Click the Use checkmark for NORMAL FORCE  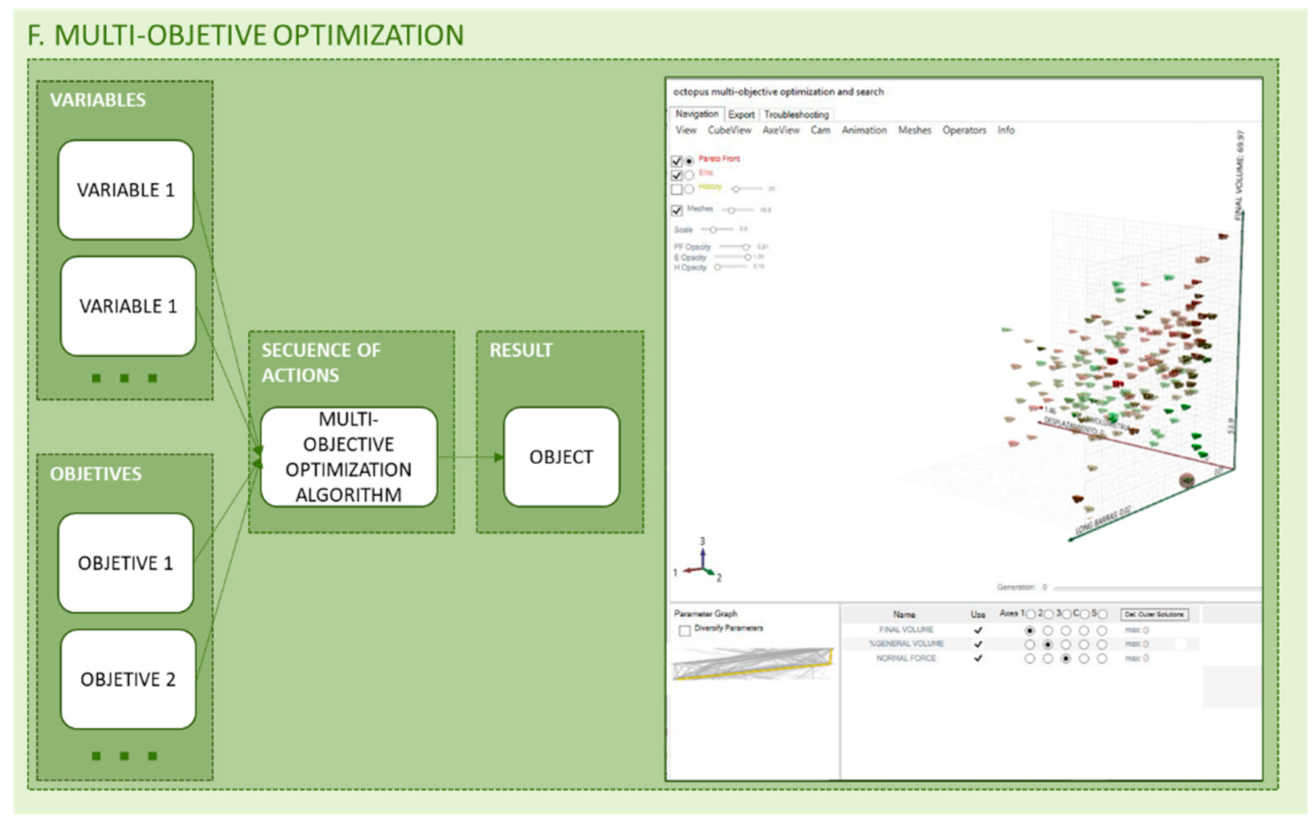(x=978, y=659)
